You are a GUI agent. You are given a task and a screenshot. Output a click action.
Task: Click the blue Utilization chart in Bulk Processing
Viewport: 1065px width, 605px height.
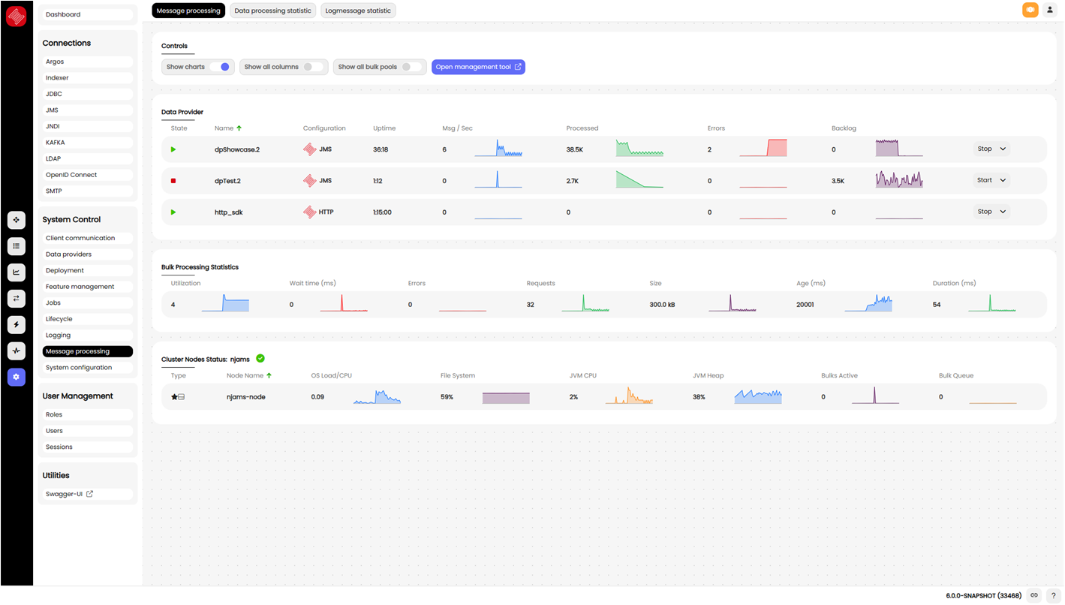tap(225, 303)
